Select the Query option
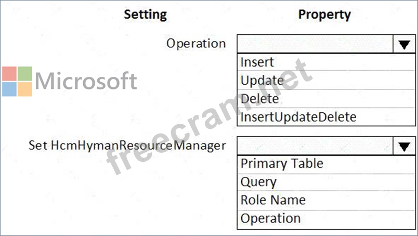 (x=258, y=182)
